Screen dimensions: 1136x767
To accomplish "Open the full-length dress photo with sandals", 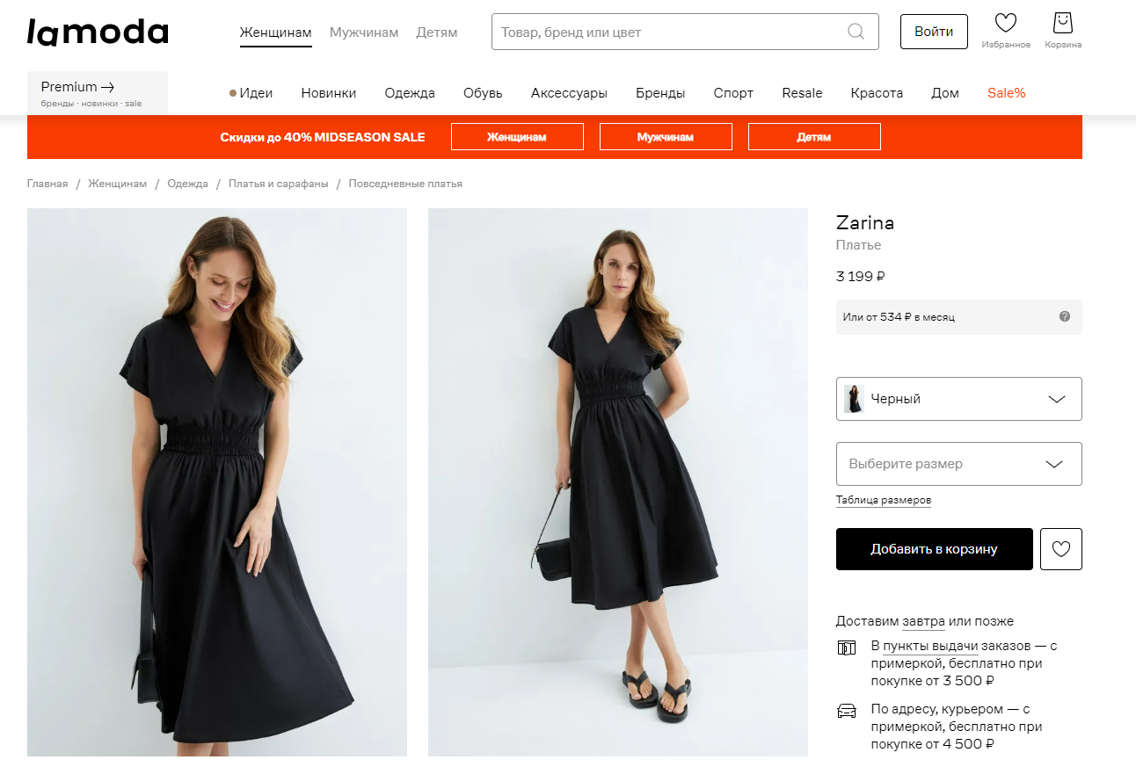I will click(x=617, y=481).
